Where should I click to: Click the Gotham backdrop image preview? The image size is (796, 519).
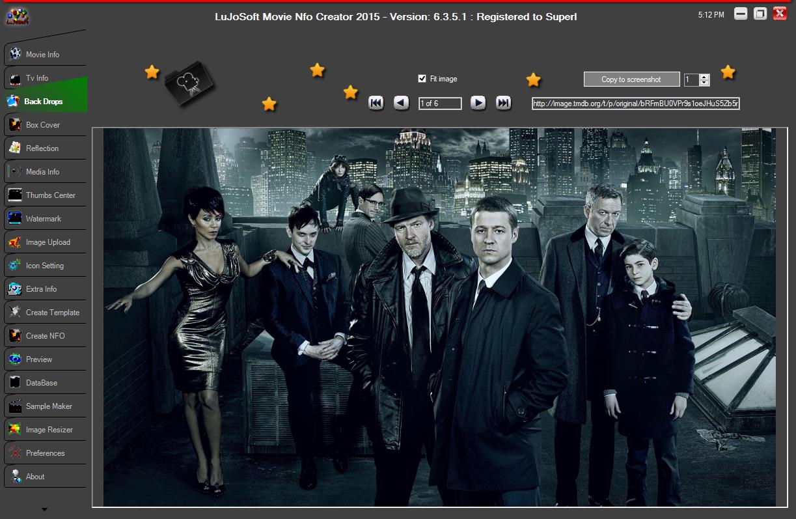click(439, 317)
